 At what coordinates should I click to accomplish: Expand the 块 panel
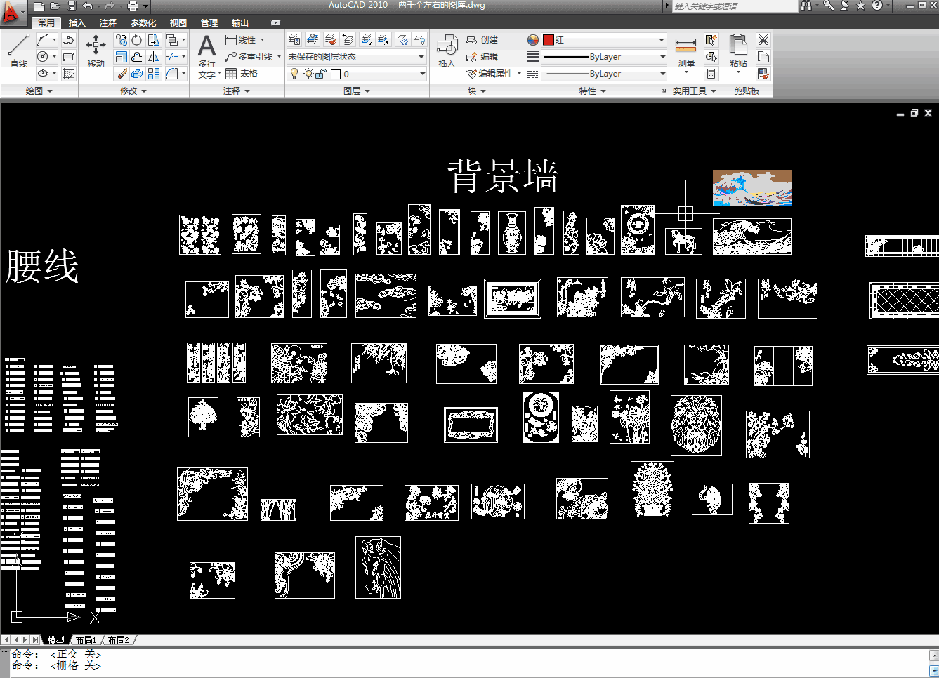pos(477,91)
